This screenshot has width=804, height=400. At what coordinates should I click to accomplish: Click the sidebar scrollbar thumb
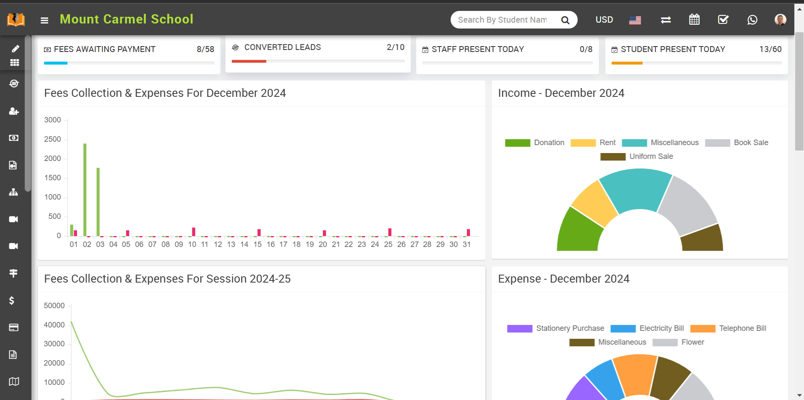(28, 113)
